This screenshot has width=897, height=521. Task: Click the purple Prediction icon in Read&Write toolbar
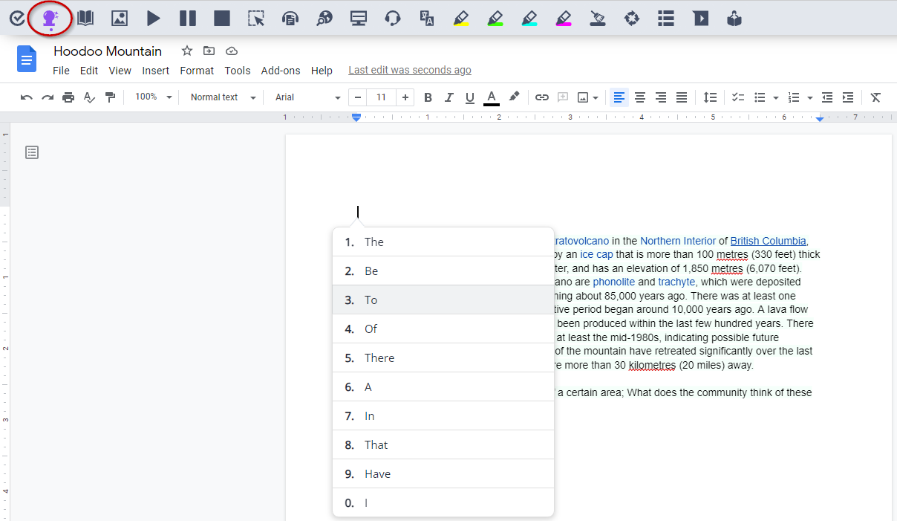50,19
